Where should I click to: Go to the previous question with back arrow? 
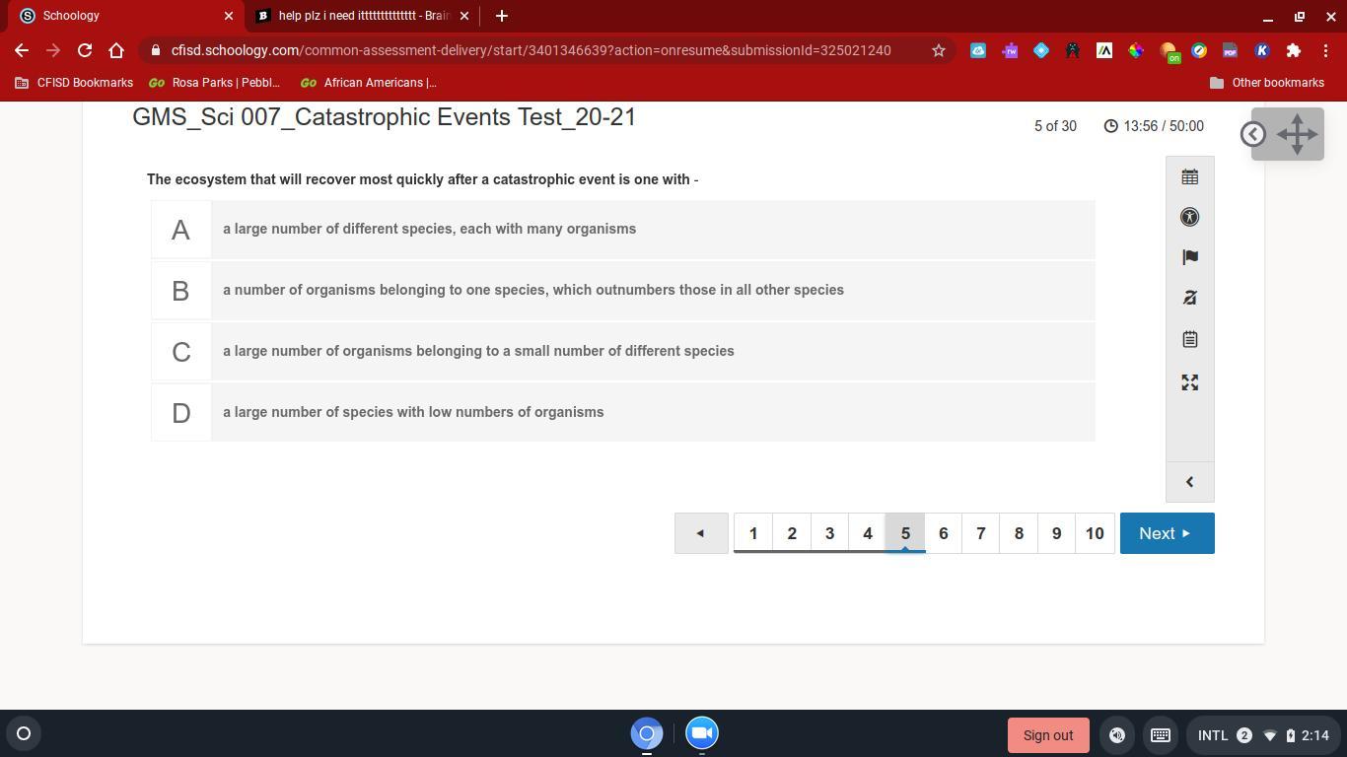[701, 533]
